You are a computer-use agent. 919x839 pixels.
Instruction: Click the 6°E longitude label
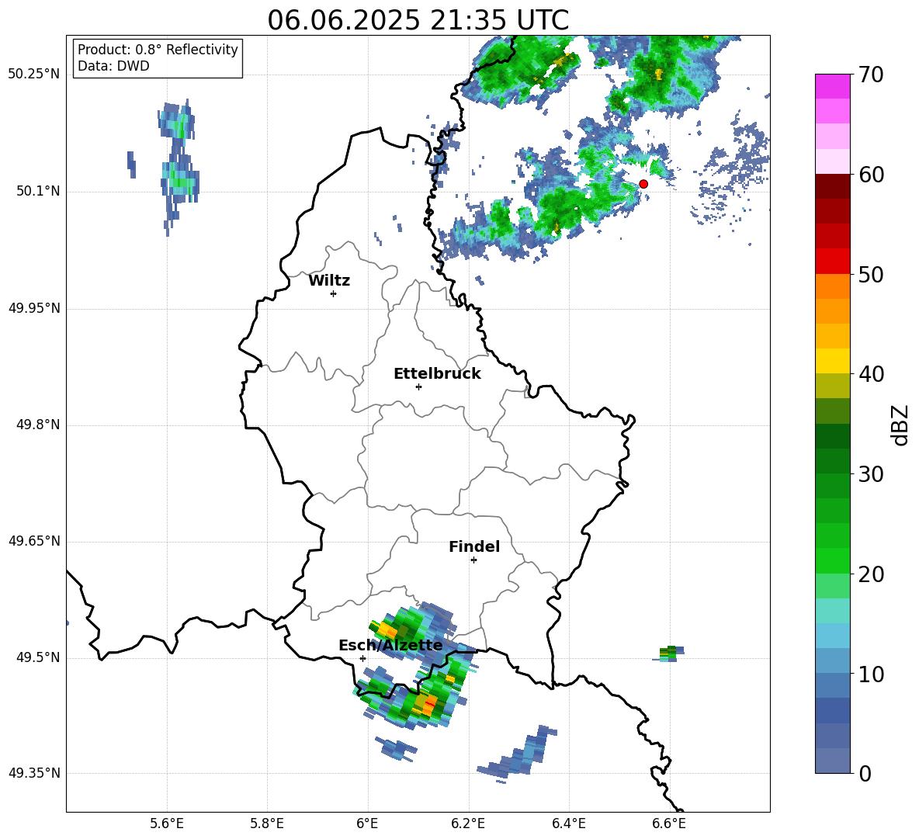367,823
